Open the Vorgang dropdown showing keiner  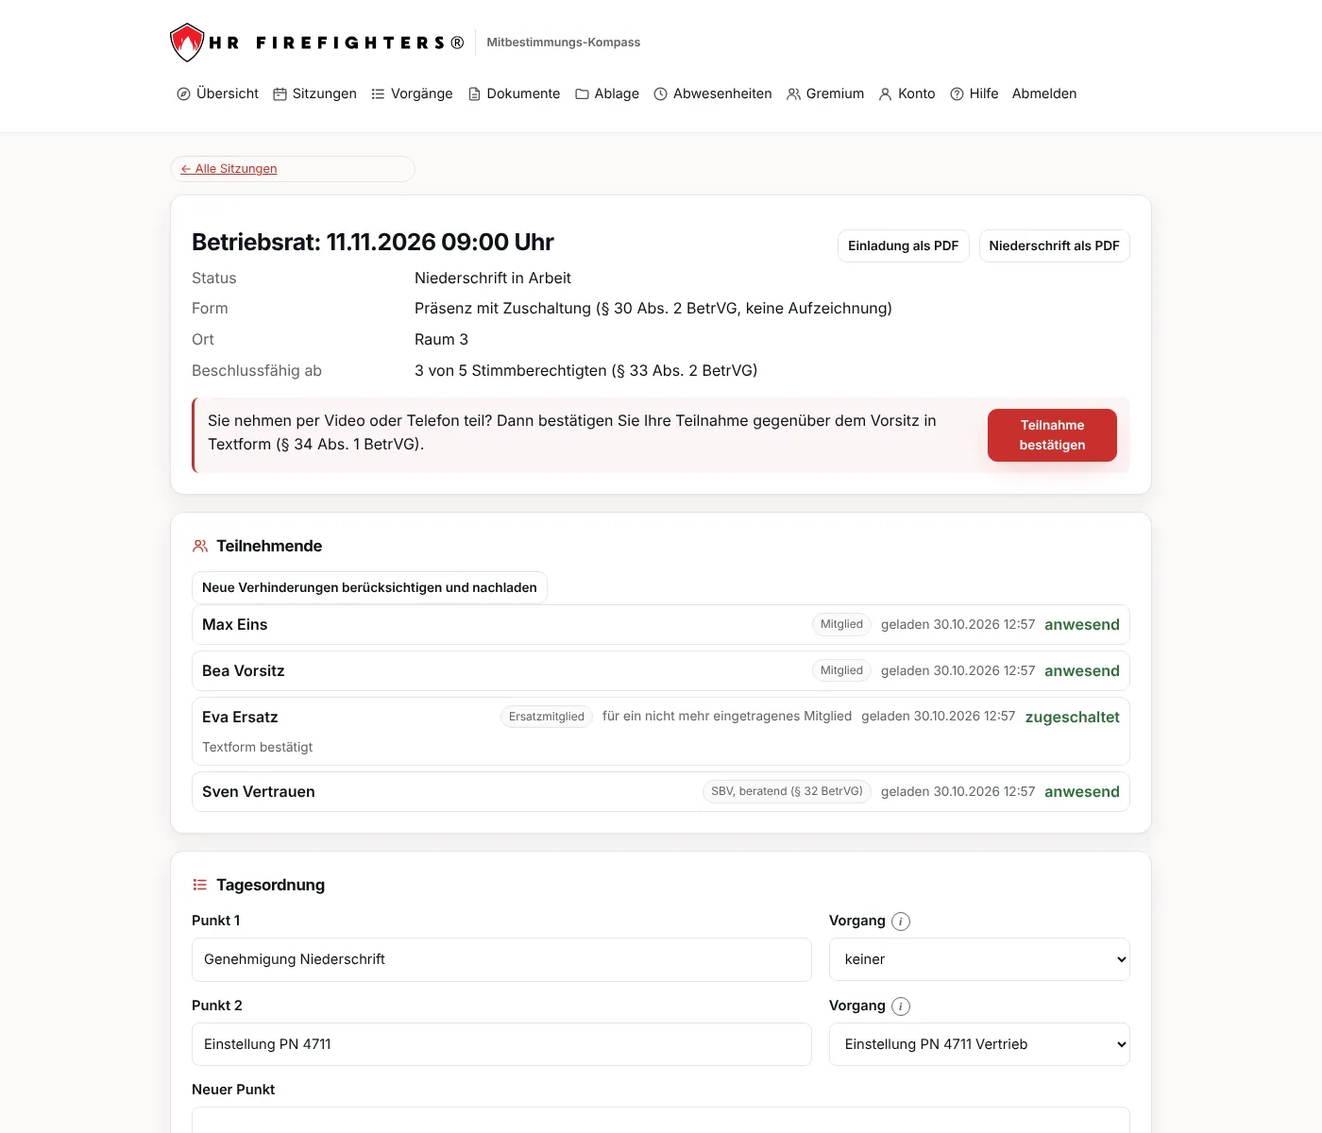point(979,959)
